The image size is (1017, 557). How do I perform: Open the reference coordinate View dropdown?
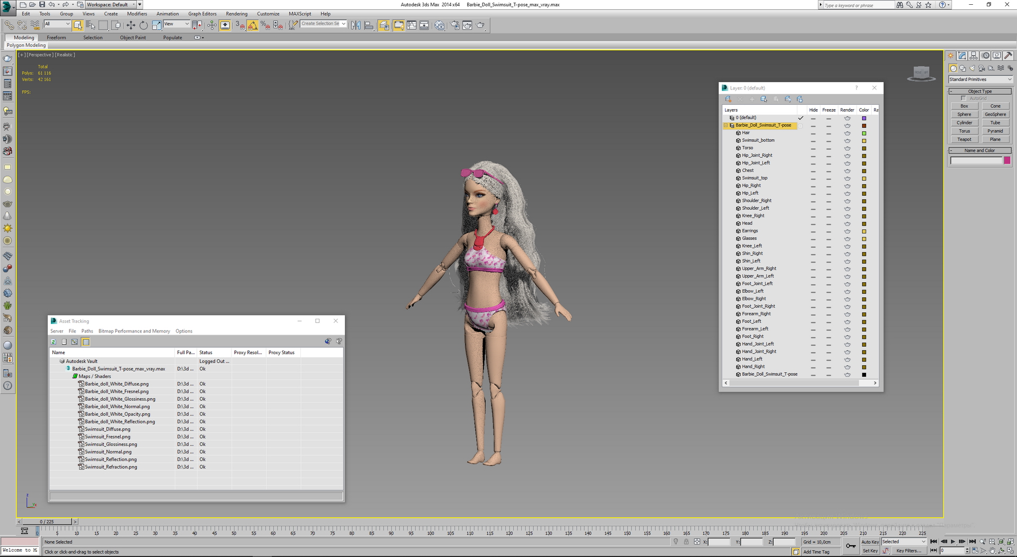coord(176,24)
